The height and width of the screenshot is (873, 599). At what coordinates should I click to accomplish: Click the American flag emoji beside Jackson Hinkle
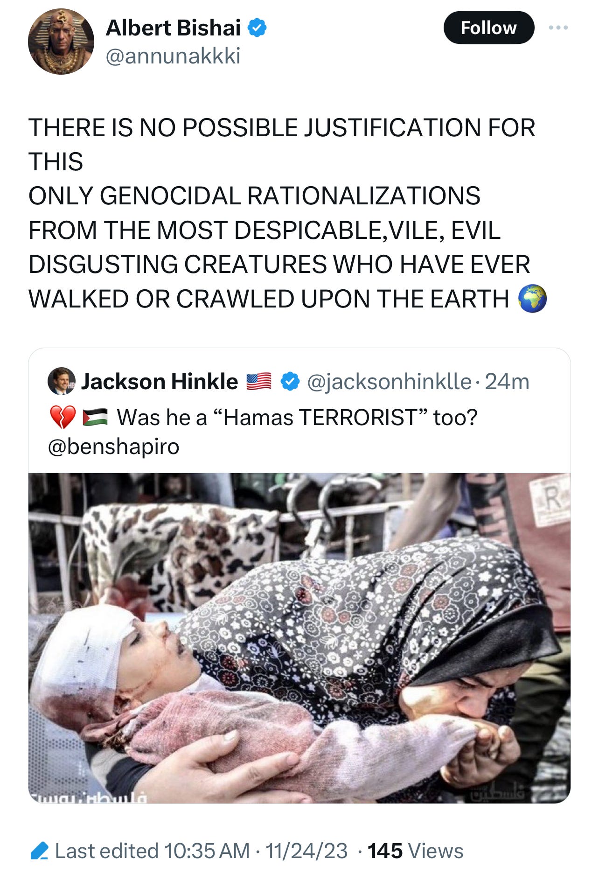pos(259,382)
